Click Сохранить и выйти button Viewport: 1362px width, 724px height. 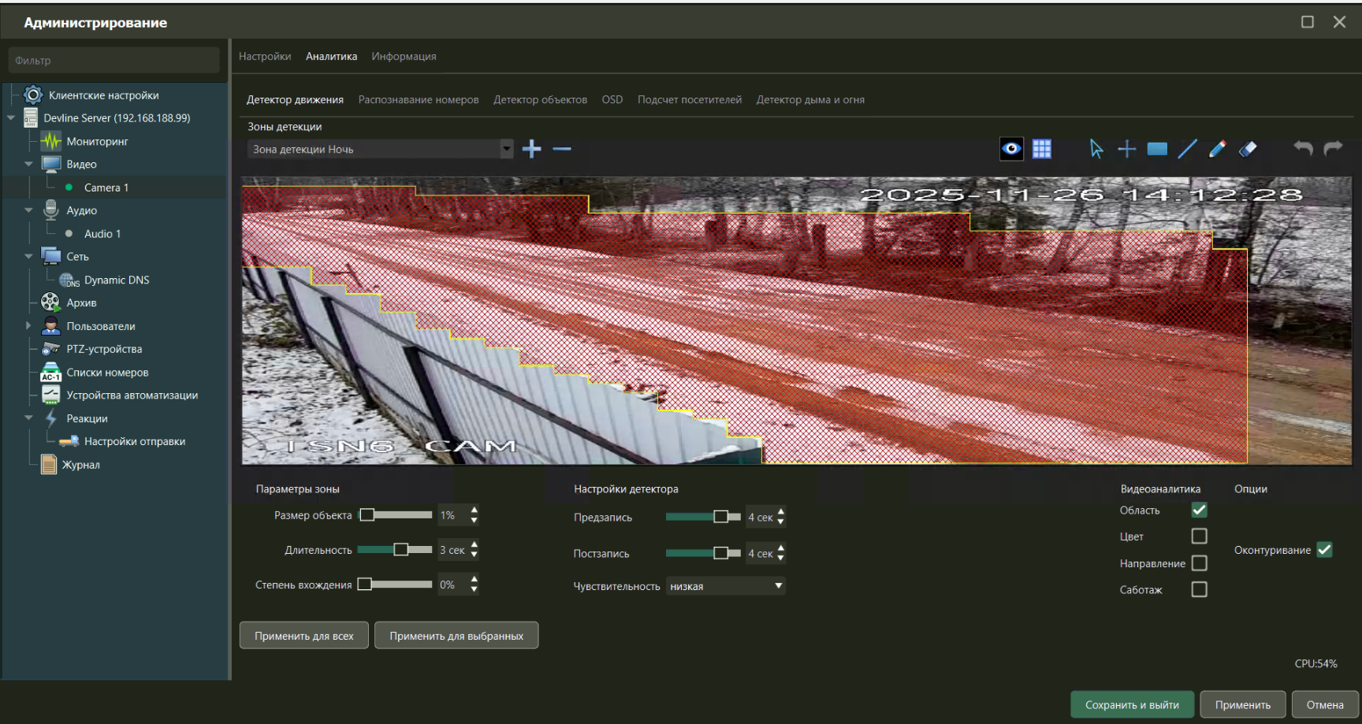click(x=1132, y=705)
